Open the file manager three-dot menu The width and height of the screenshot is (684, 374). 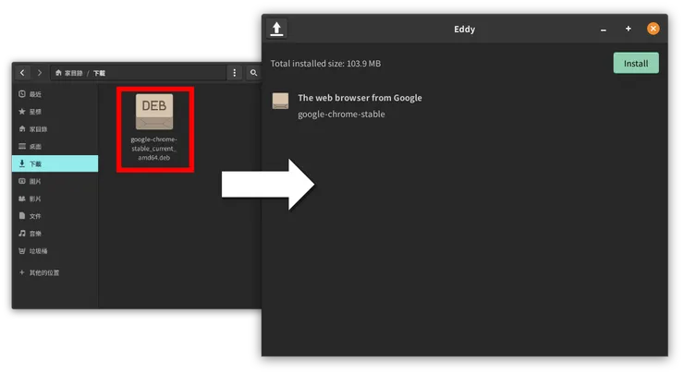coord(235,73)
